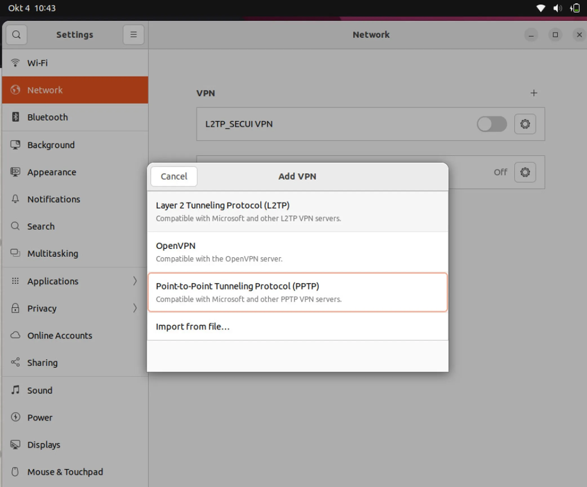Open the Background settings panel

tap(75, 145)
